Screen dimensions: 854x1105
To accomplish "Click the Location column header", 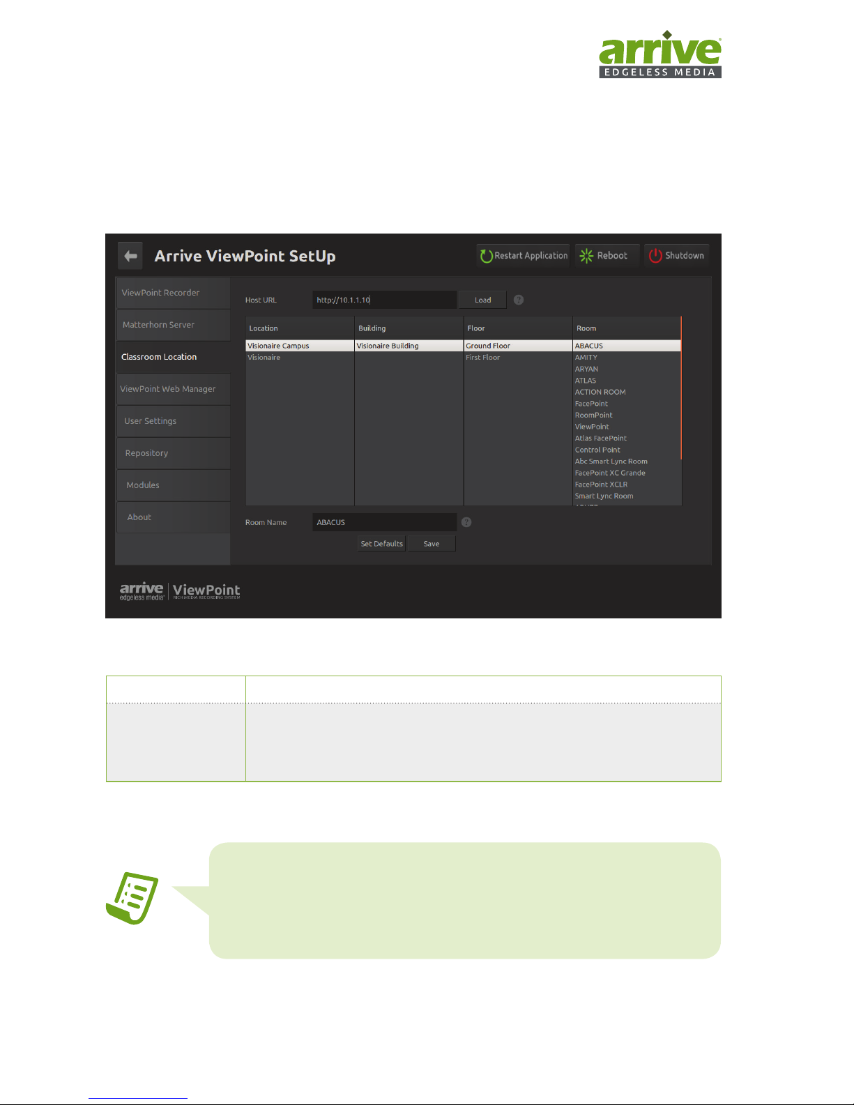I will coord(300,328).
